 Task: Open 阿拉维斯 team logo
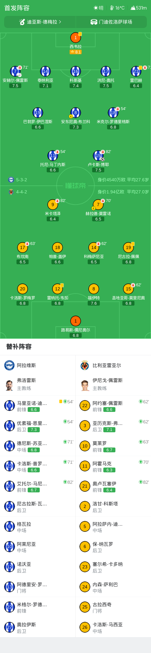pyautogui.click(x=10, y=365)
